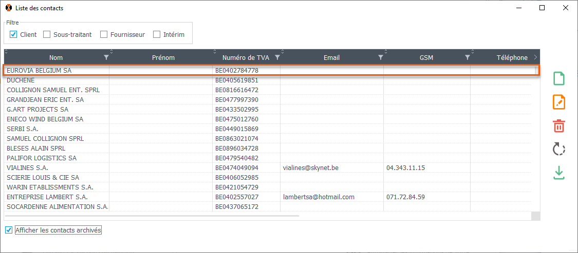578x253 pixels.
Task: Sort by the Prénom column header
Action: point(163,57)
